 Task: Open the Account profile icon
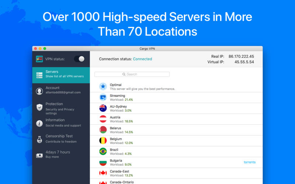pyautogui.click(x=39, y=91)
